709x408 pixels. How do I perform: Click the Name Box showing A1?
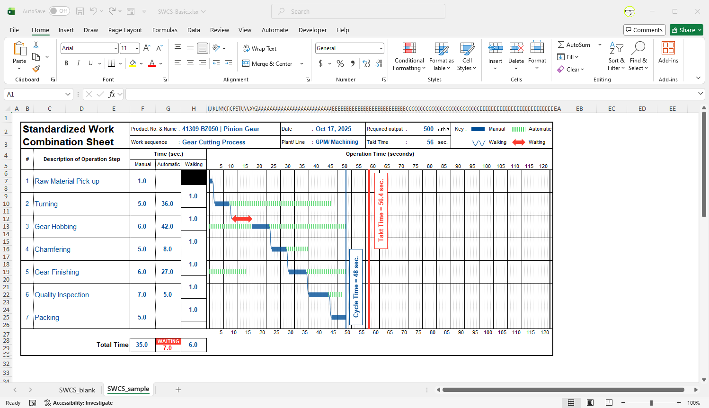(38, 94)
